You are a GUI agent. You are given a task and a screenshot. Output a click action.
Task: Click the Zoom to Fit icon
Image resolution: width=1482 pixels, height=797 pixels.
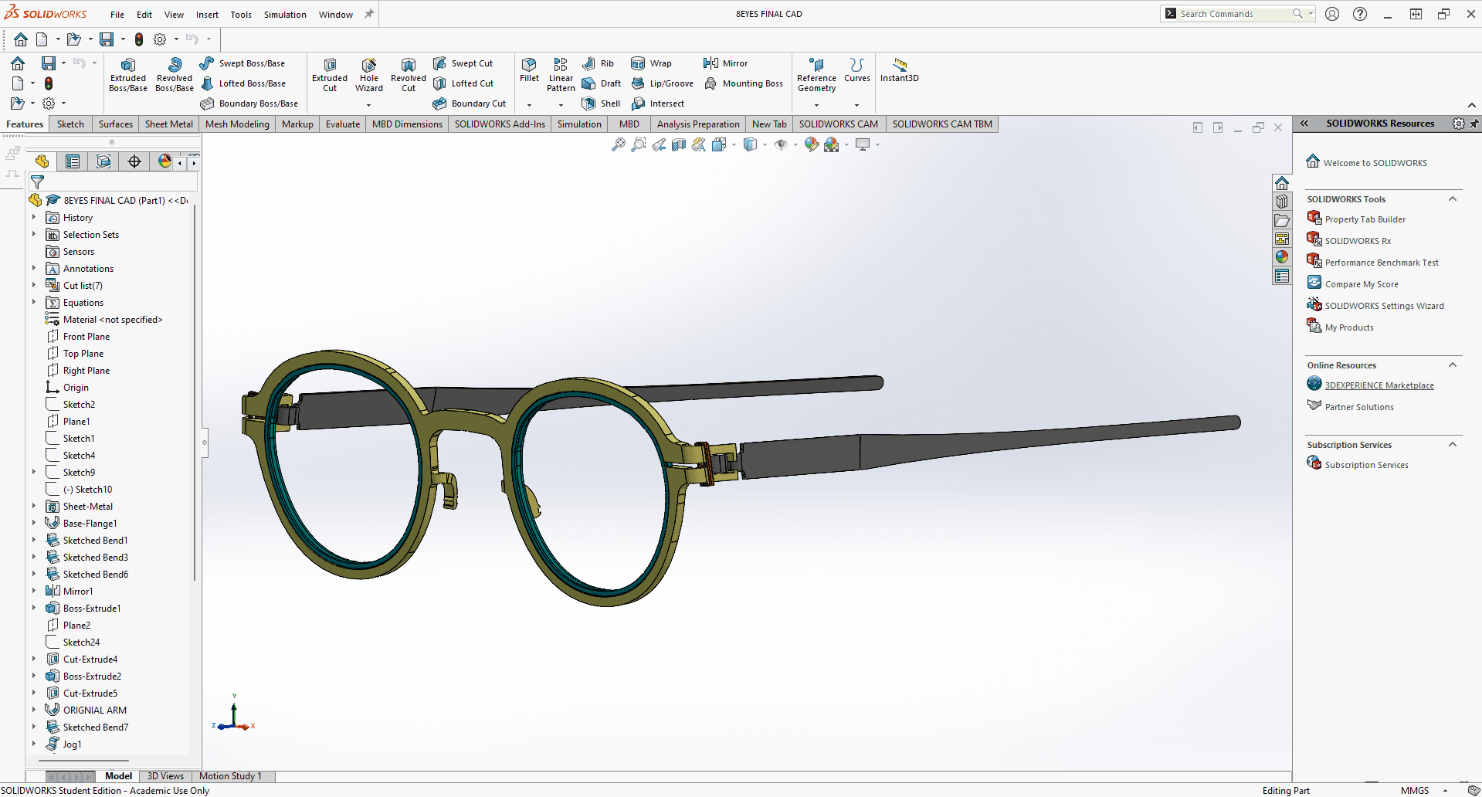click(618, 144)
